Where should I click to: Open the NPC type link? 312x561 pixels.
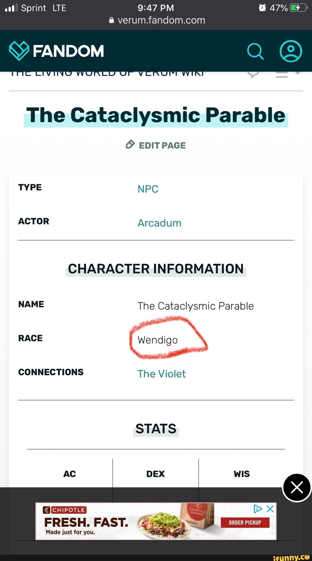click(148, 189)
